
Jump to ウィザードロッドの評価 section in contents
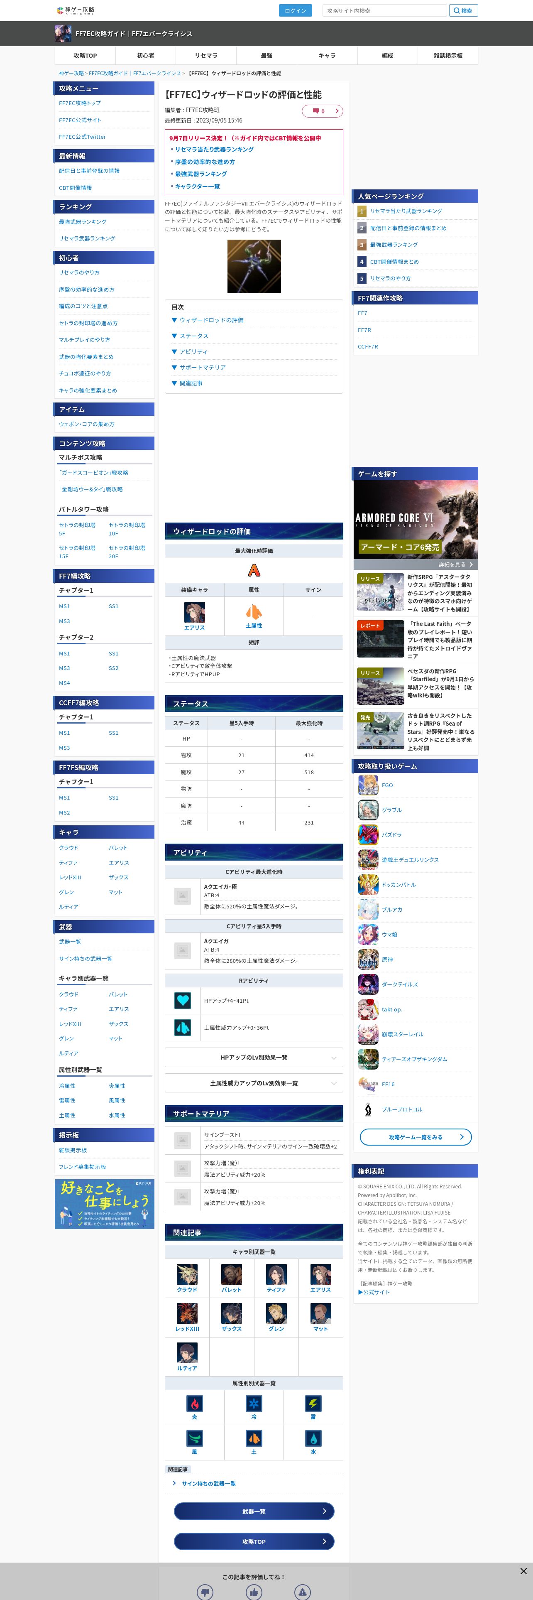(211, 321)
